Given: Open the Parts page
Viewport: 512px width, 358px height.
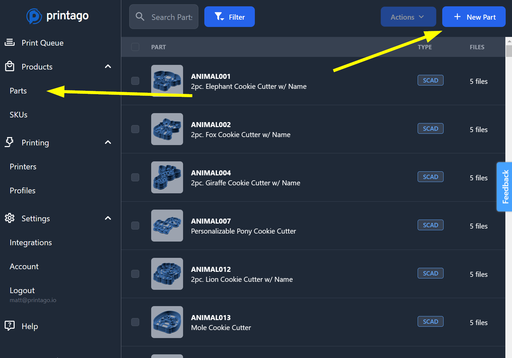Looking at the screenshot, I should tap(18, 91).
